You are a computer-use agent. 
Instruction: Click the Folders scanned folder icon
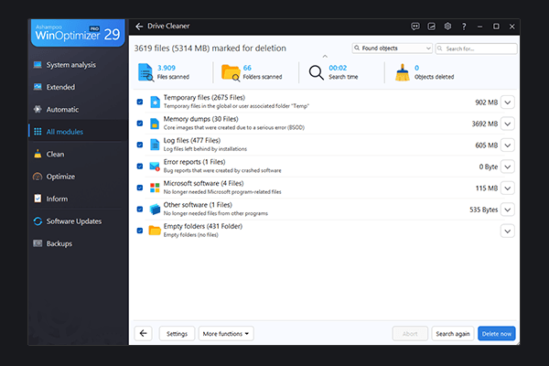(x=231, y=72)
